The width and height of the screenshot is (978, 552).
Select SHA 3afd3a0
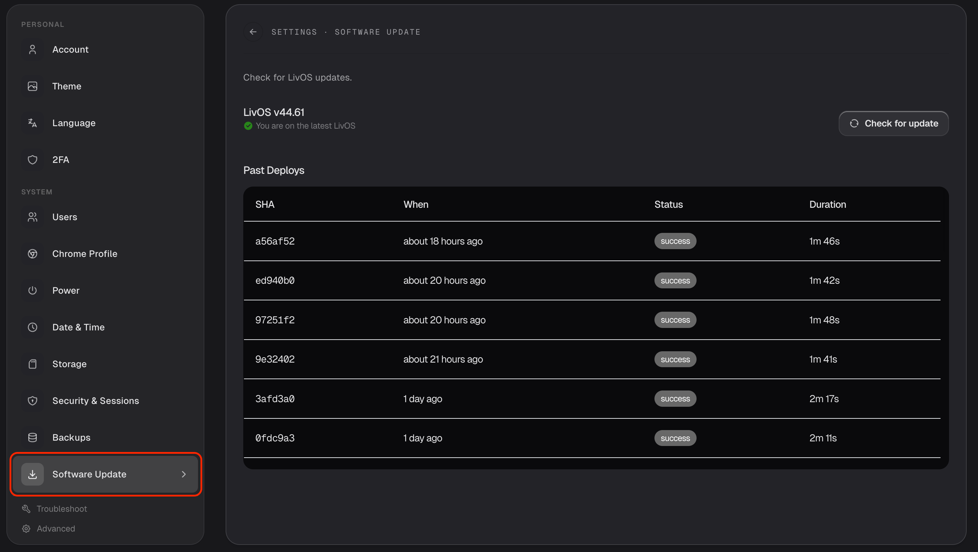click(x=275, y=399)
